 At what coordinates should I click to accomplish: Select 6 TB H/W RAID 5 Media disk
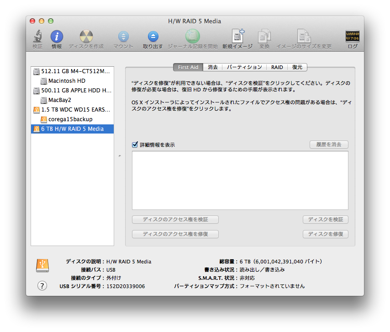72,129
